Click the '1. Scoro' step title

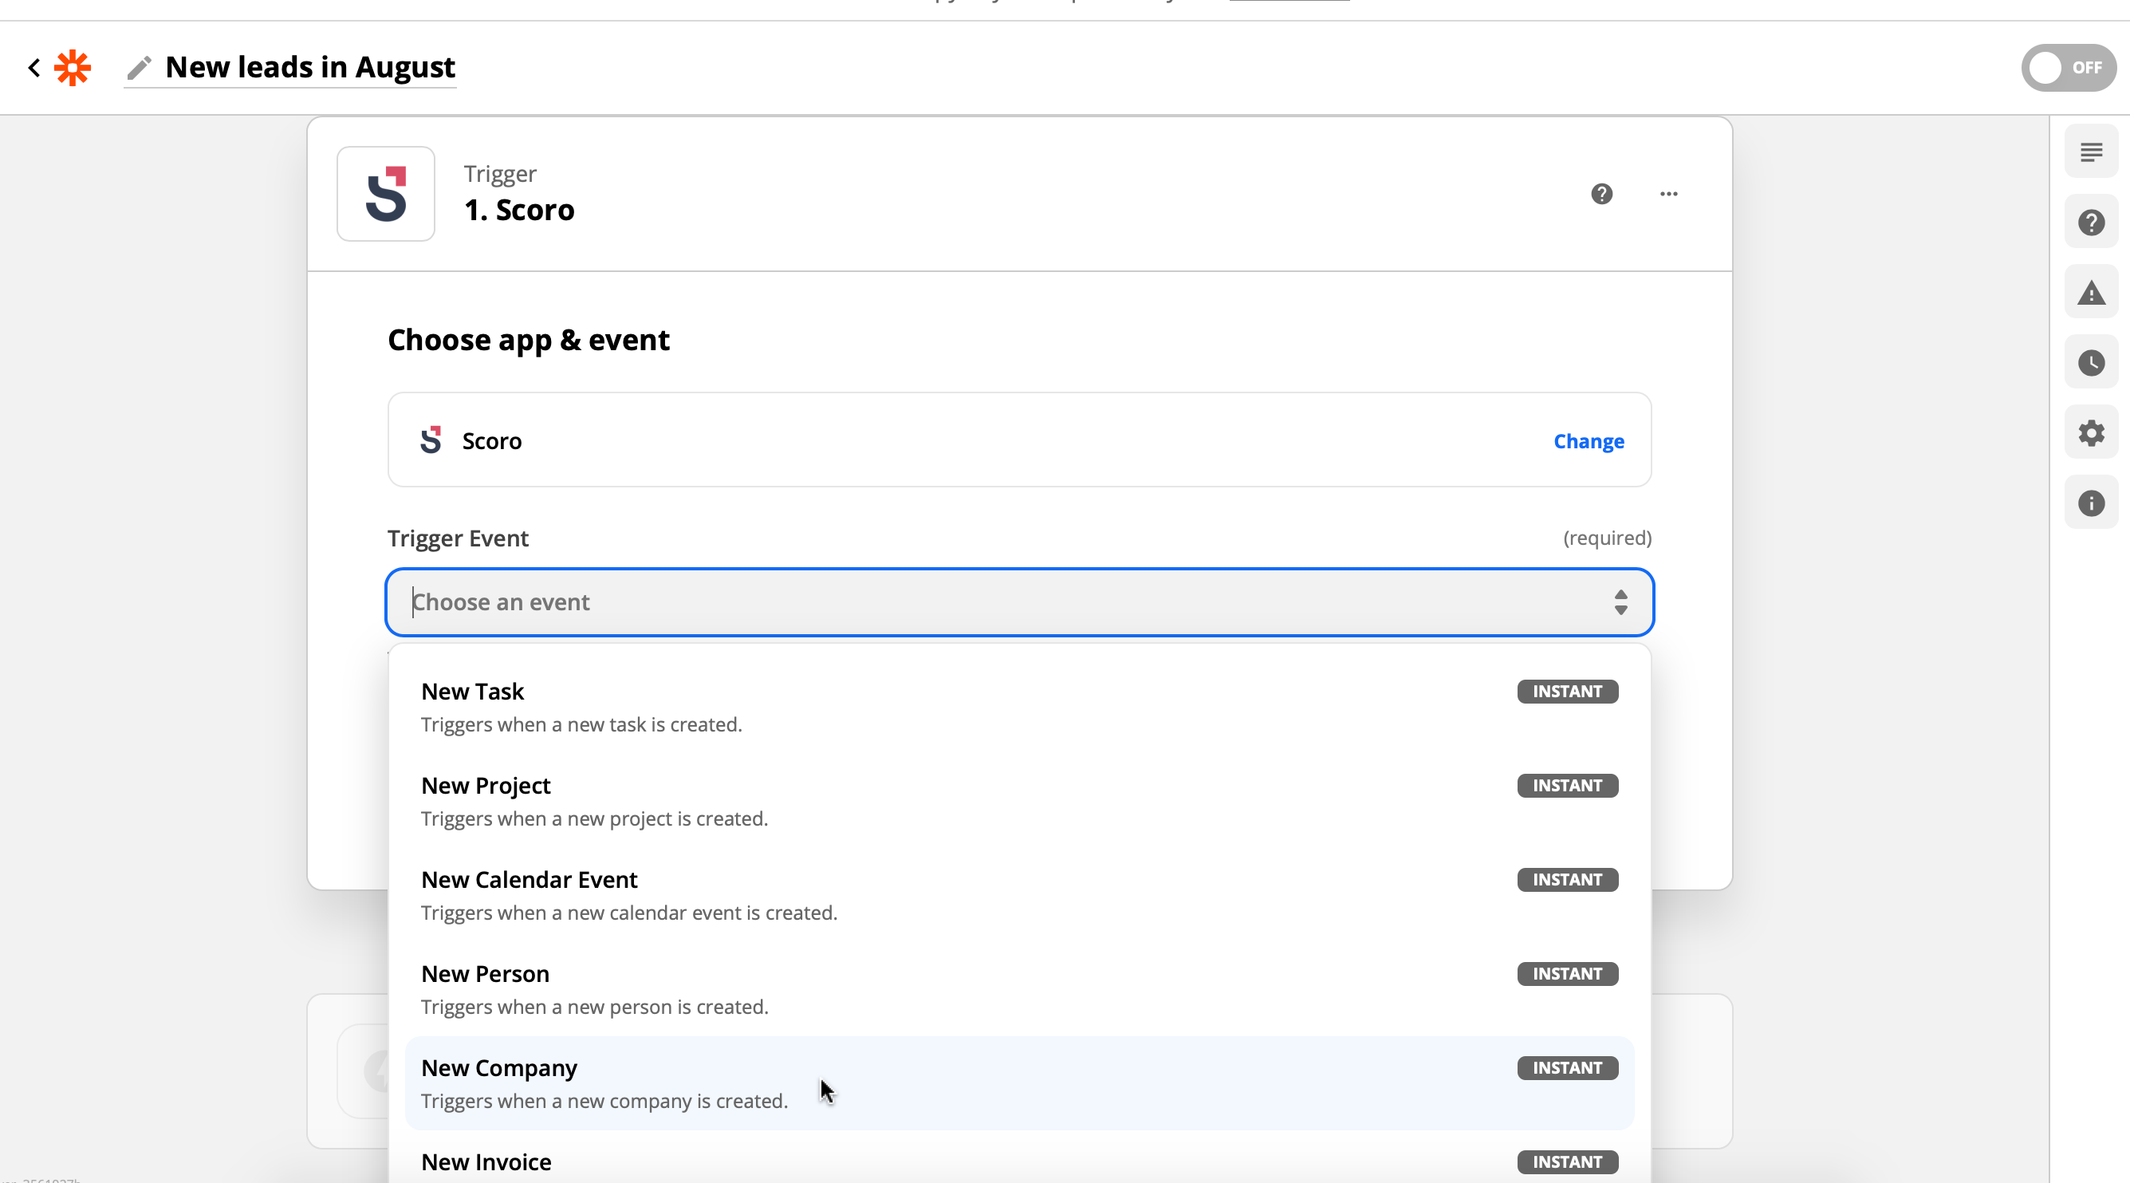point(519,210)
